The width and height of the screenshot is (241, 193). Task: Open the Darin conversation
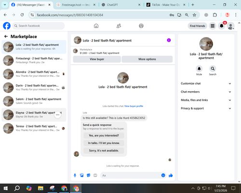tap(34, 87)
